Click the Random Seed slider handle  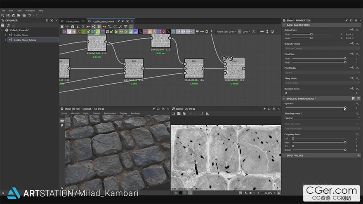[286, 93]
